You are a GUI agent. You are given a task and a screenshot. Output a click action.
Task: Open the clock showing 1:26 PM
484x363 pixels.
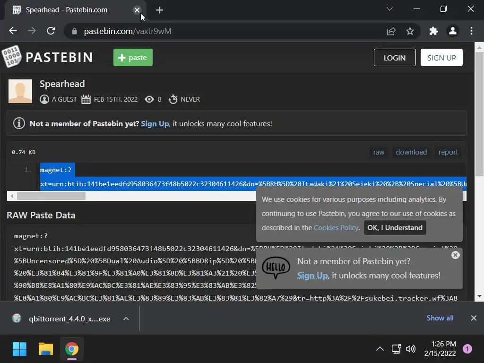tap(440, 348)
